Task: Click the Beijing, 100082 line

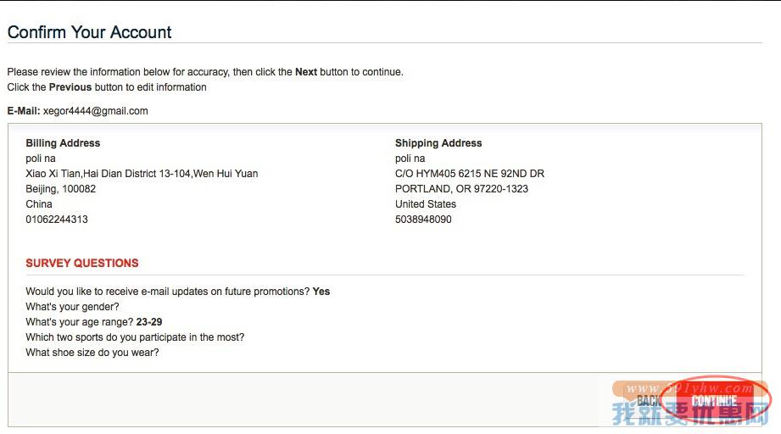Action: (x=61, y=189)
